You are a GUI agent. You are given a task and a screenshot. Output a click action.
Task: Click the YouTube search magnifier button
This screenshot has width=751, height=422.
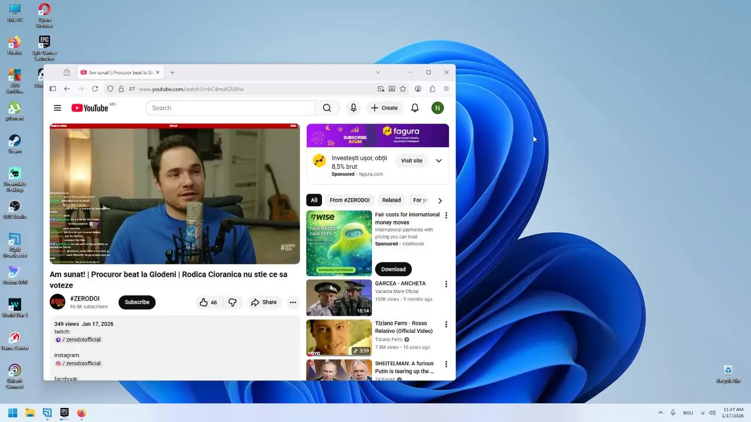point(327,108)
